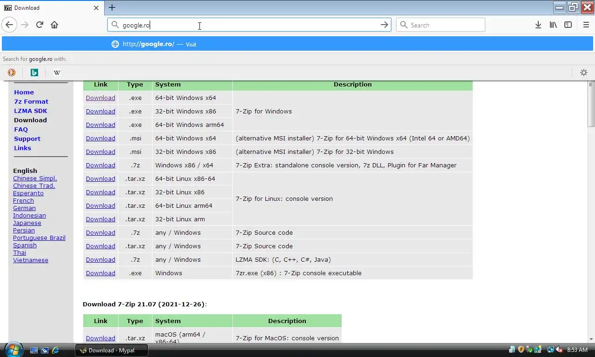Search with the DuckDuckGo engine icon

coord(12,73)
